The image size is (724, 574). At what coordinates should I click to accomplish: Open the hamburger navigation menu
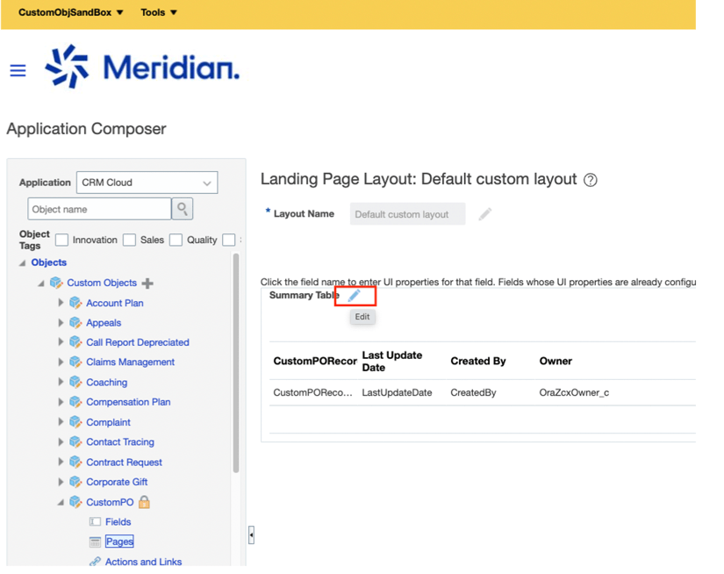[x=18, y=71]
